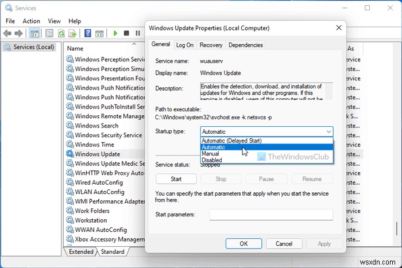This screenshot has width=402, height=268.
Task: Collapse the Startup type dropdown arrow
Action: (x=328, y=131)
